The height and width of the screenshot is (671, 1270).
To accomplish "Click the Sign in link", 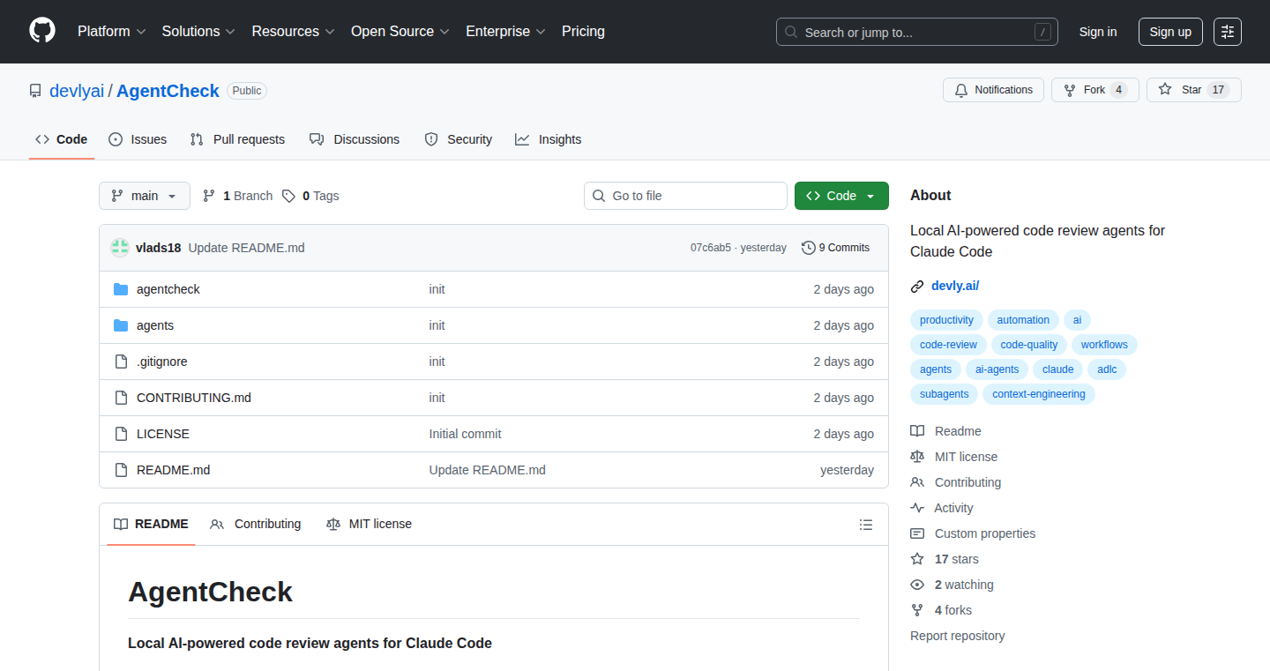I will coord(1098,32).
